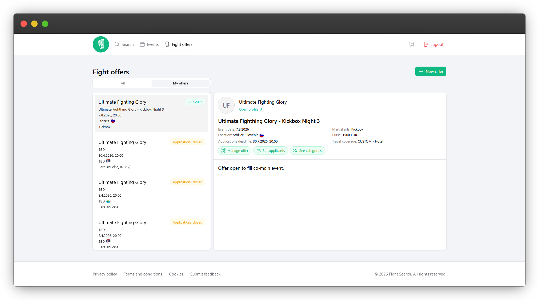Screen dimensions: 539x300
Task: Open the Privacy policy link
Action: (105, 274)
